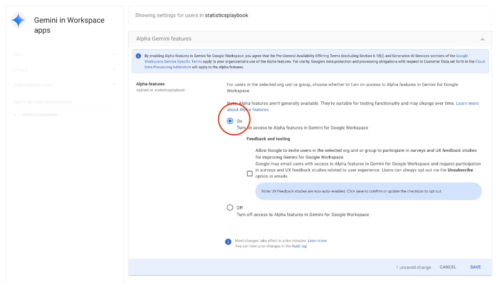Click the 'Alpha features' setting label
The image size is (501, 283).
click(x=151, y=84)
